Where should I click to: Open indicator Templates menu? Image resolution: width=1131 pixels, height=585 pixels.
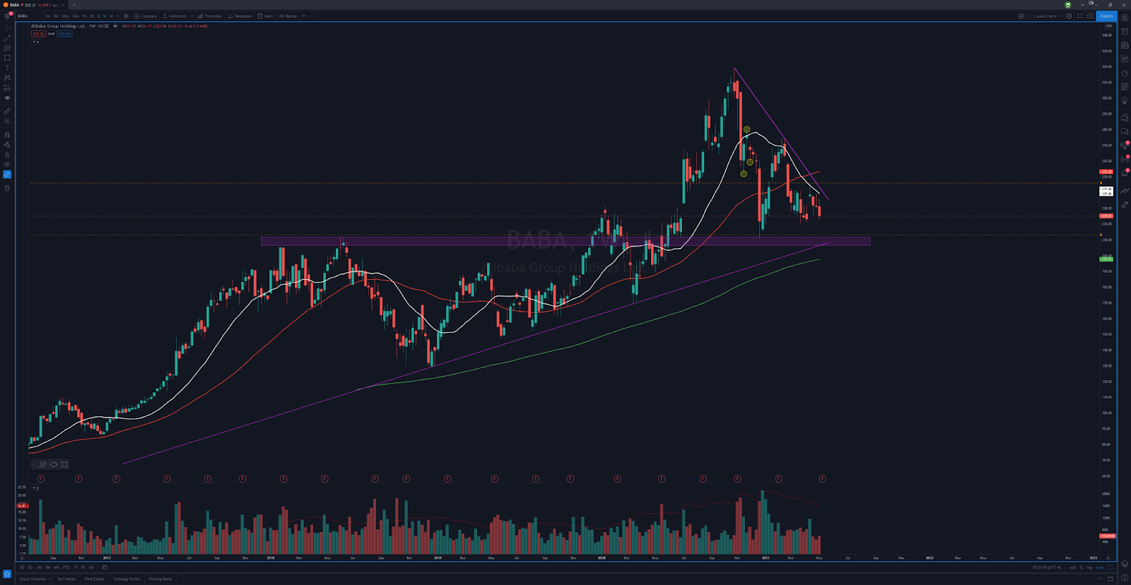click(x=240, y=16)
